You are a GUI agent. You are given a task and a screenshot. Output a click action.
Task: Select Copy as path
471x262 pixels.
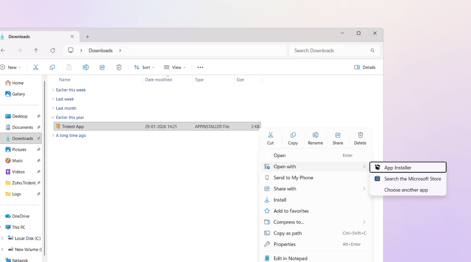pos(316,233)
